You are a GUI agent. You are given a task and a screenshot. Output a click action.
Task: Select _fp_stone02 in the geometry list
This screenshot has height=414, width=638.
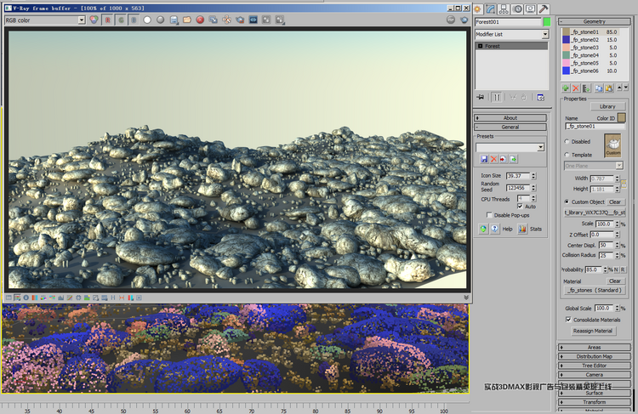coord(590,39)
